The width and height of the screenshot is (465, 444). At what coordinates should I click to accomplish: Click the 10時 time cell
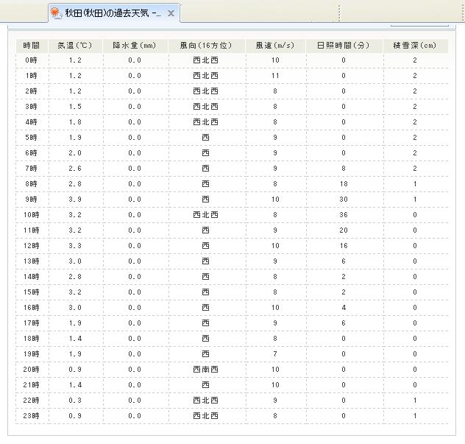tap(31, 214)
